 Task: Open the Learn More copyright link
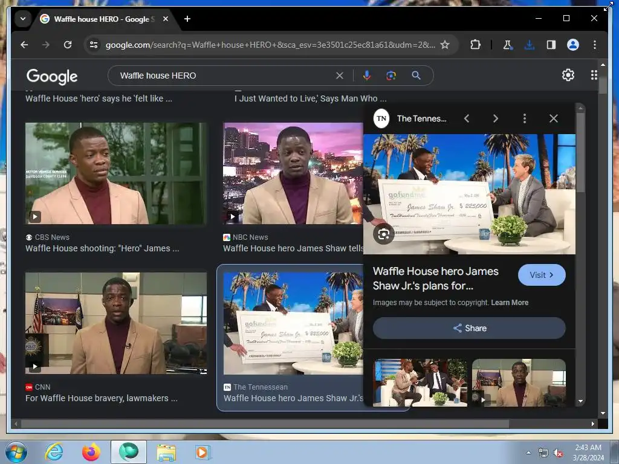point(510,303)
